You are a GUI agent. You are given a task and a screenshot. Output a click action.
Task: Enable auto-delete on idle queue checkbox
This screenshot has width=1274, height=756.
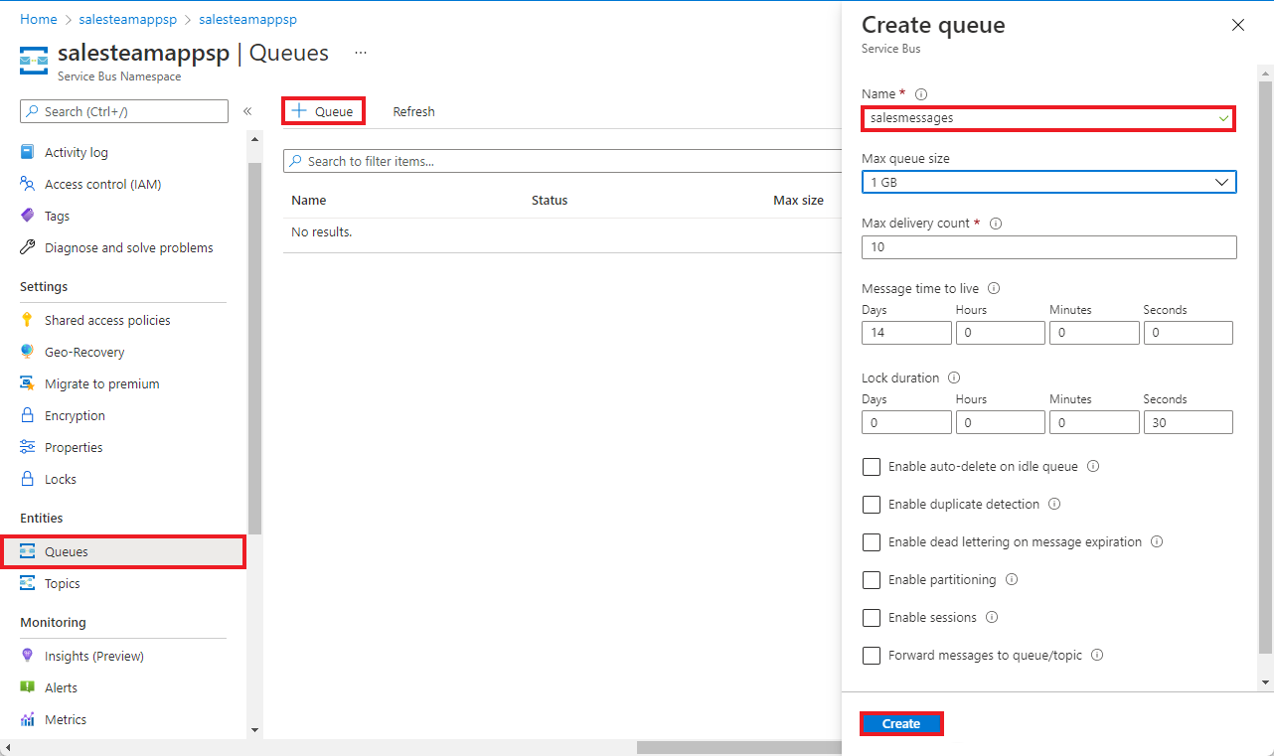coord(872,467)
